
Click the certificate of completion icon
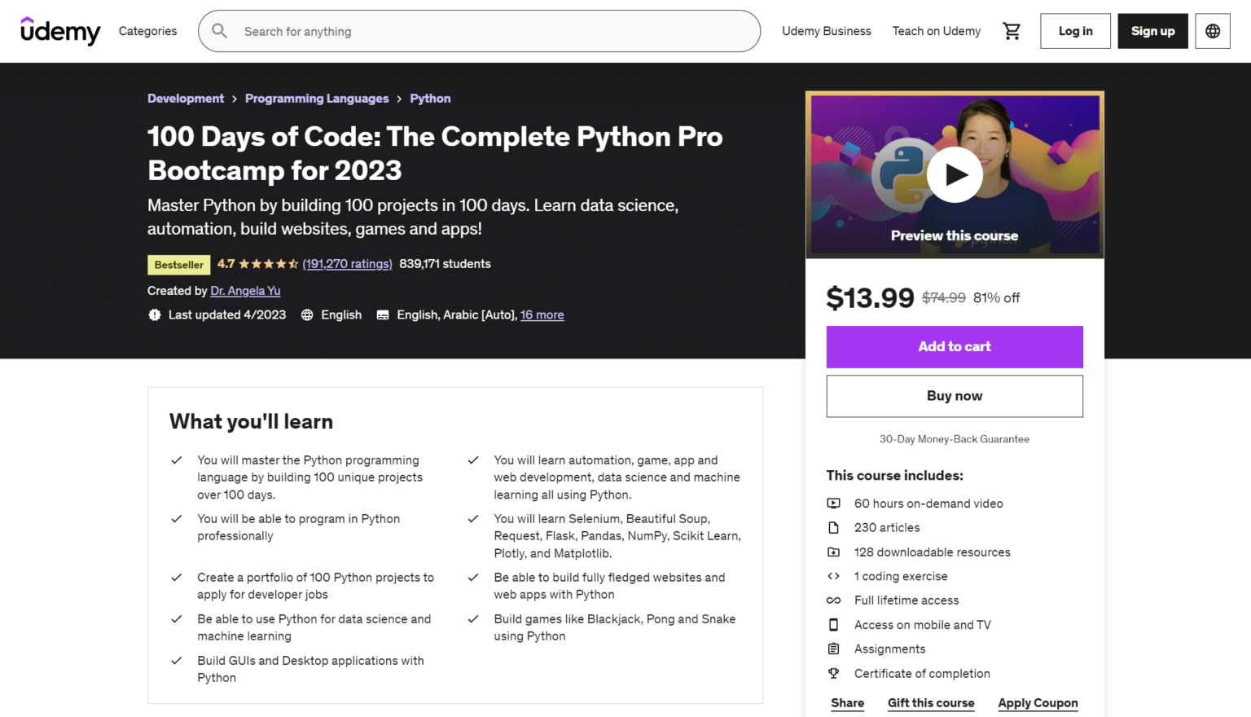[x=833, y=673]
